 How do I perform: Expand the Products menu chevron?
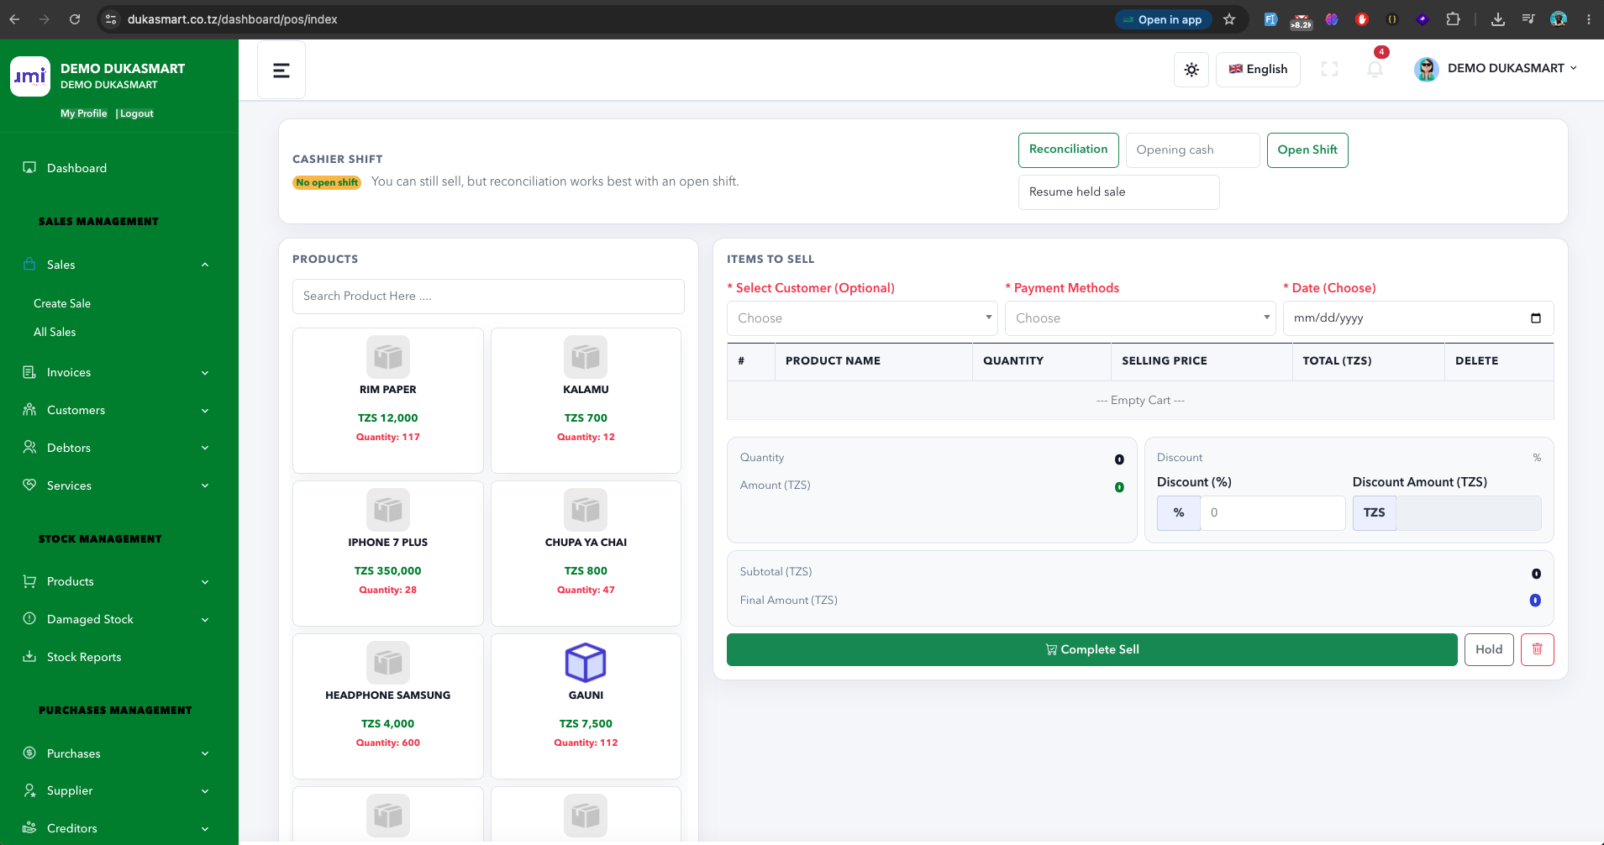[205, 582]
